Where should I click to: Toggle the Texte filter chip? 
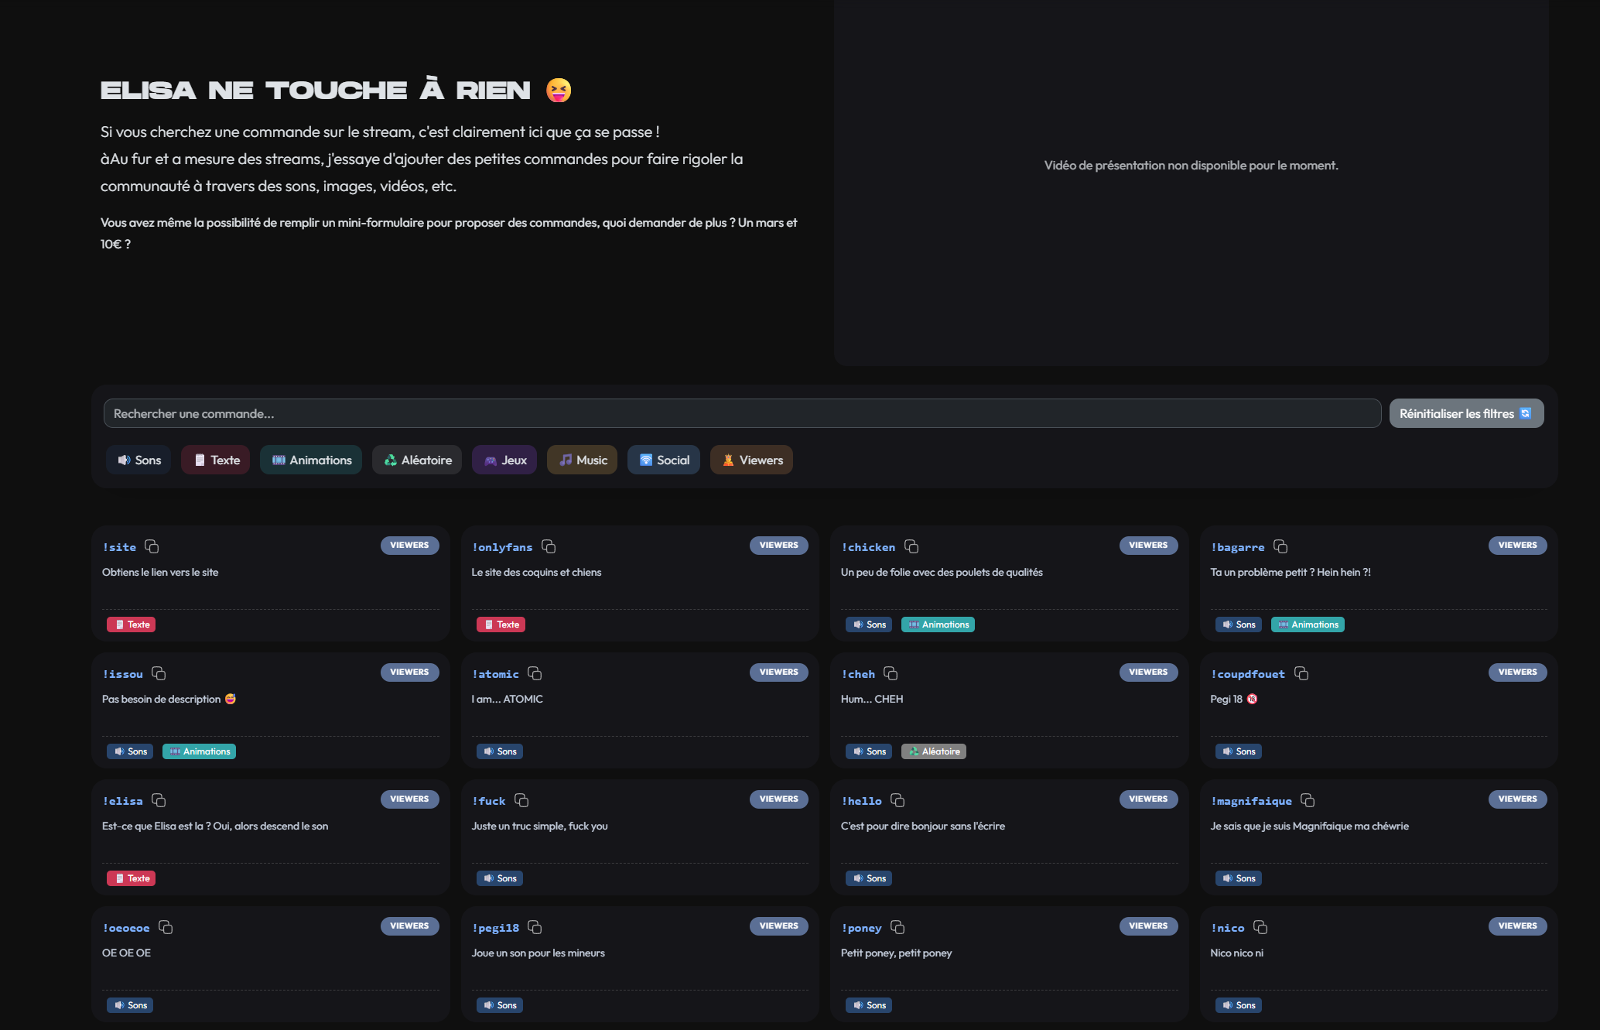(x=216, y=460)
